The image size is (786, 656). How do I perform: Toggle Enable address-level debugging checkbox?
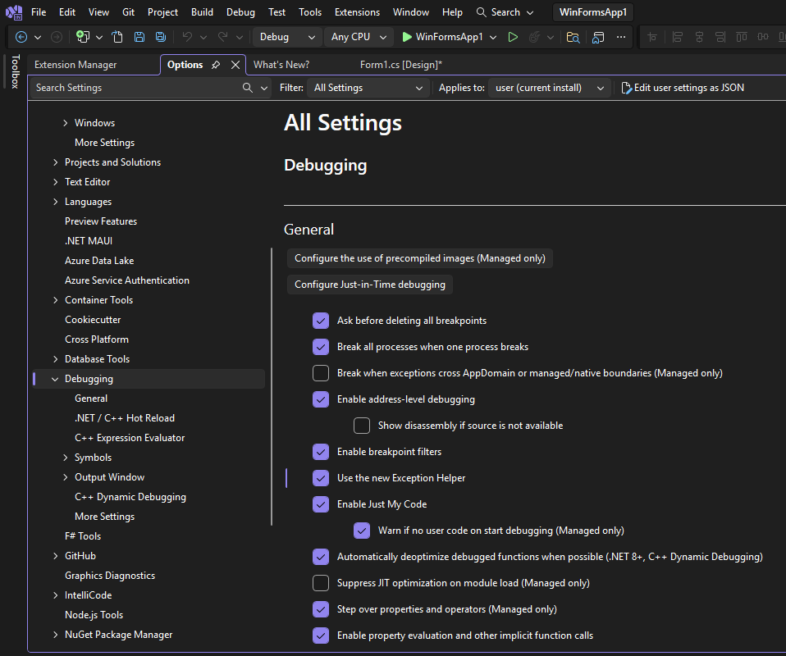321,399
